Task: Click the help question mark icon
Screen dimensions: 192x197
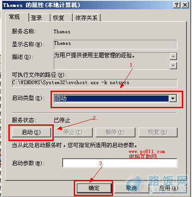Action: pyautogui.click(x=177, y=5)
